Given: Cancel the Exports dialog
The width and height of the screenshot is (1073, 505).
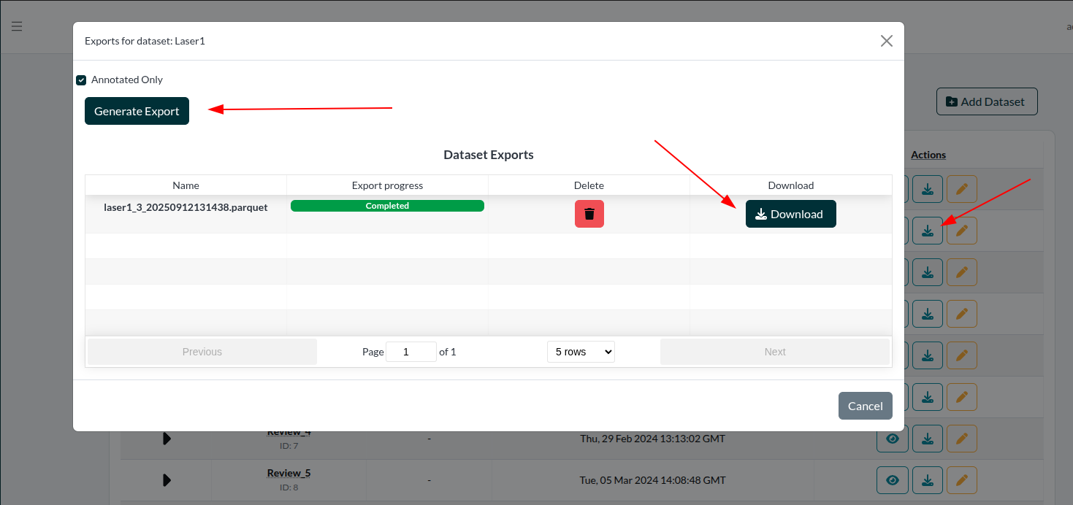Looking at the screenshot, I should click(865, 406).
